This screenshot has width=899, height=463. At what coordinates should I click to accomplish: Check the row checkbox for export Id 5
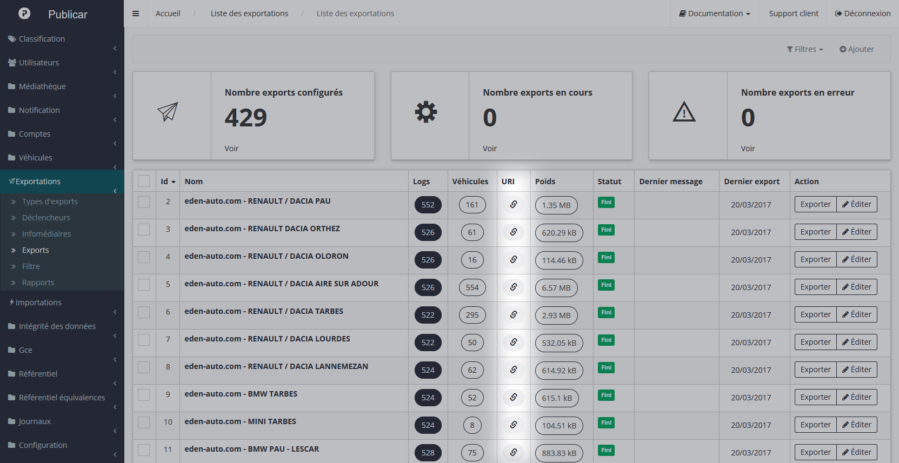144,285
